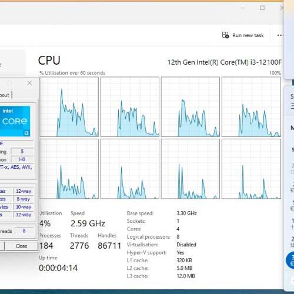Click the 184 processes value
This screenshot has height=294, width=294.
(46, 246)
